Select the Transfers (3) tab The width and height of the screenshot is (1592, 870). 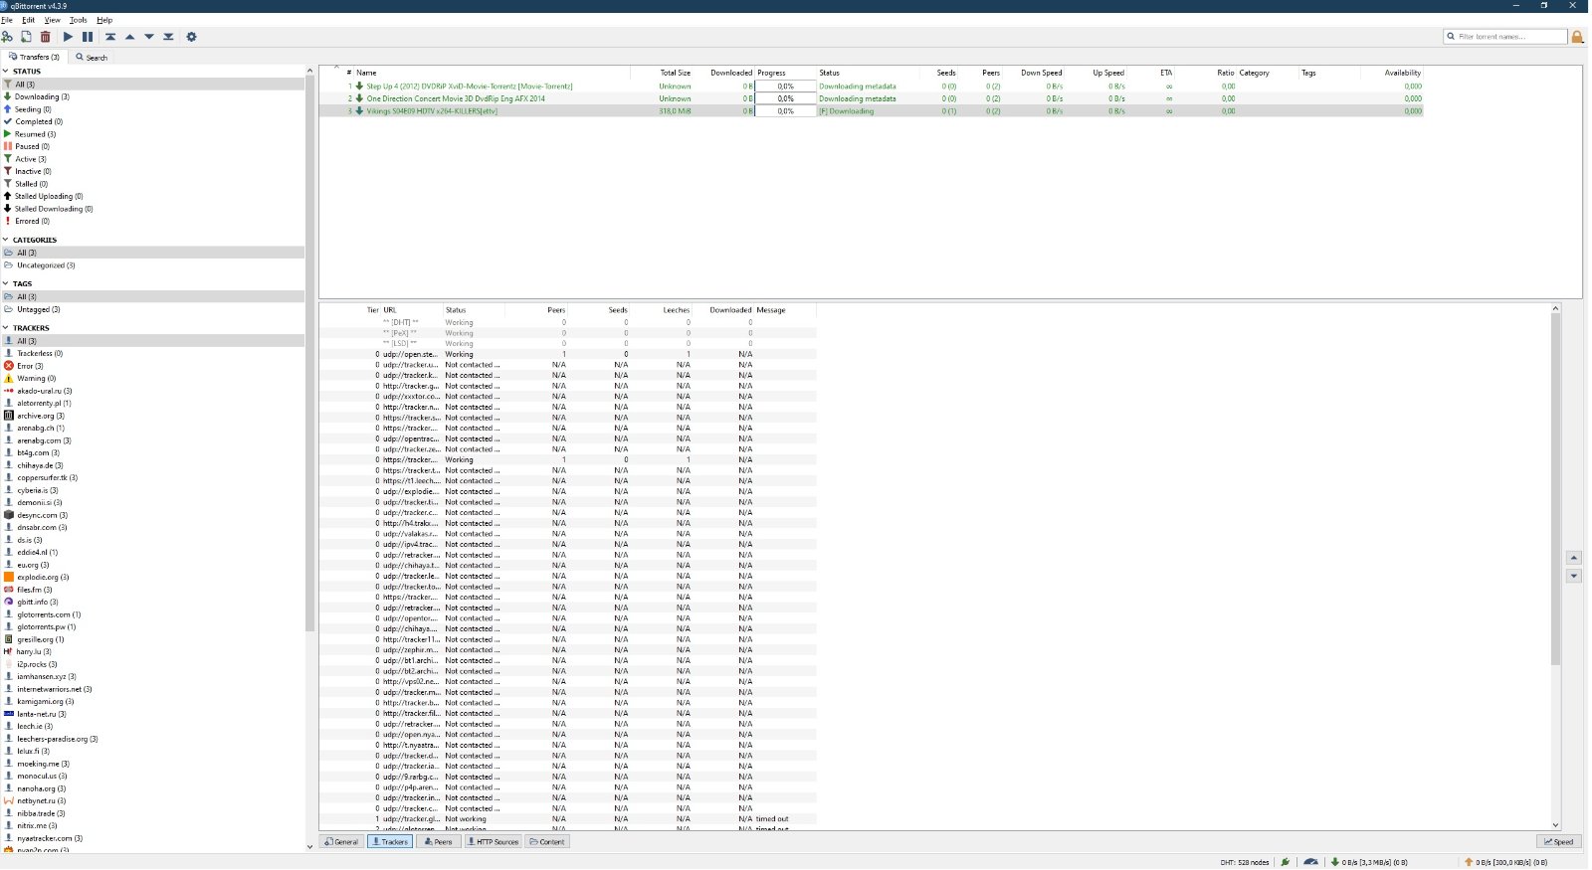34,57
